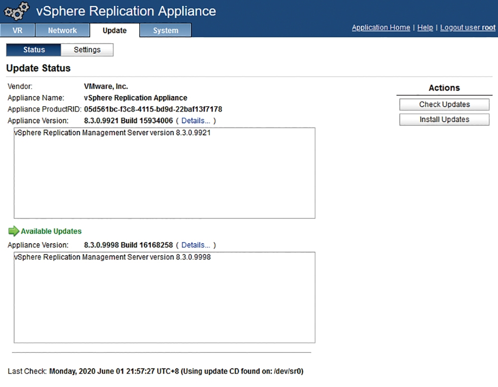Viewport: 498px width, 387px height.
Task: Open Details for version 8.3.0.9921
Action: click(x=196, y=121)
